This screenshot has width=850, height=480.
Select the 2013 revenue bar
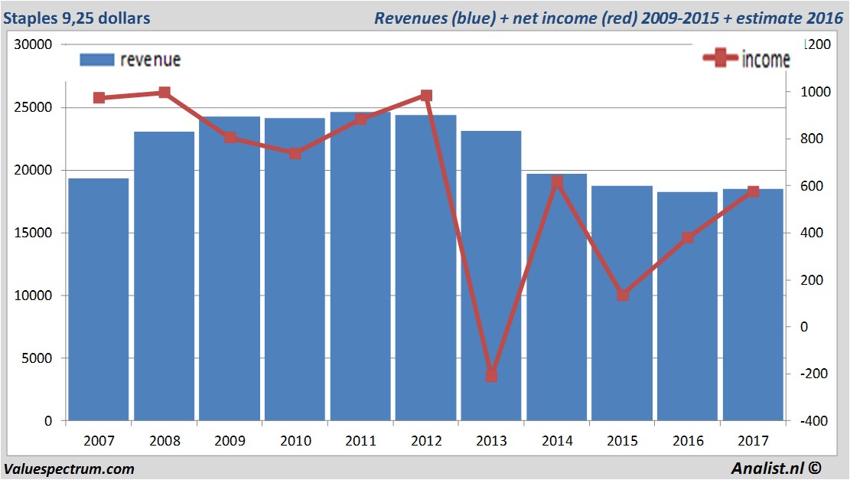coord(491,276)
